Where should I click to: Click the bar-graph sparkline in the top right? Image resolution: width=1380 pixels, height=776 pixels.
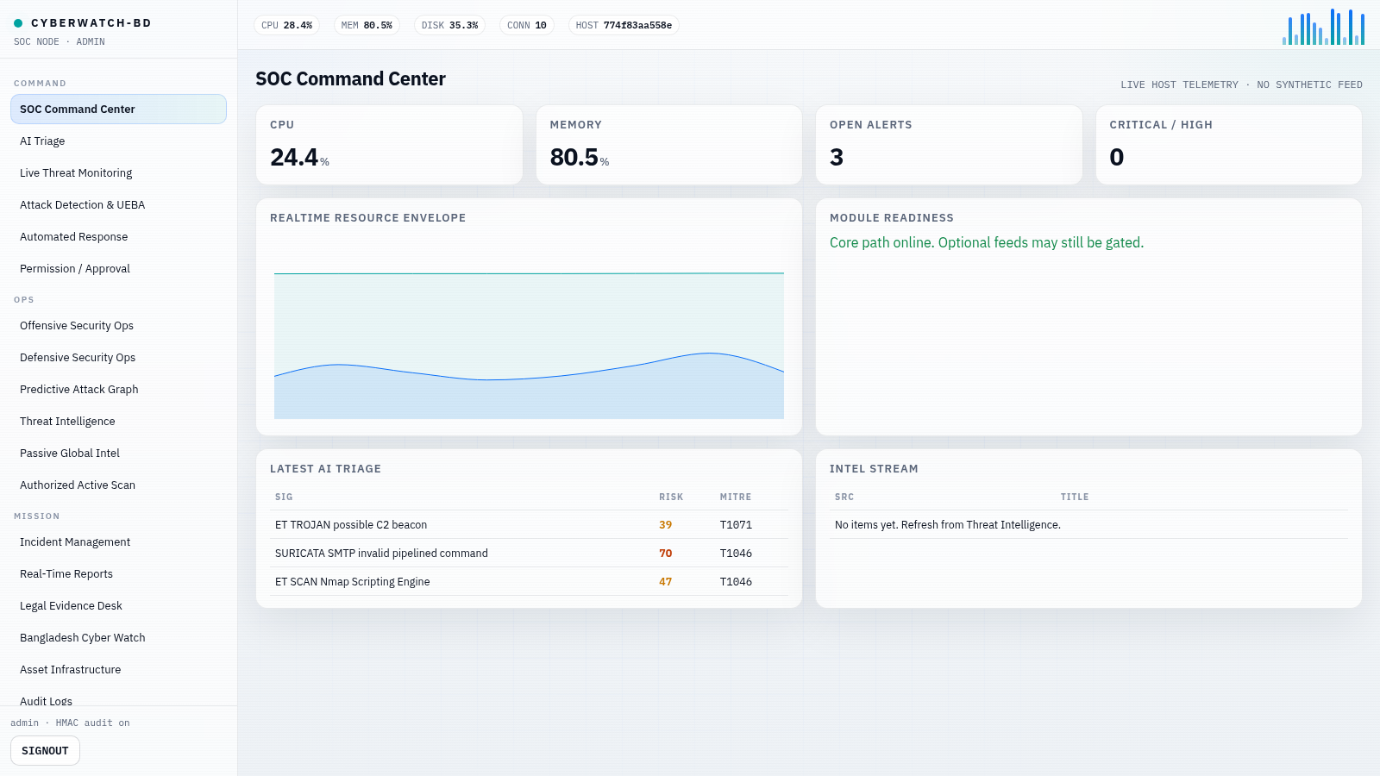(x=1323, y=27)
